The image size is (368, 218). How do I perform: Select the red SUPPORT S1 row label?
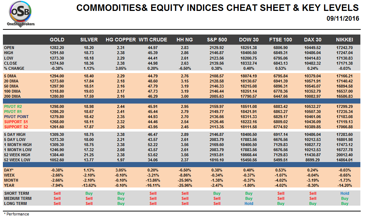[16, 122]
